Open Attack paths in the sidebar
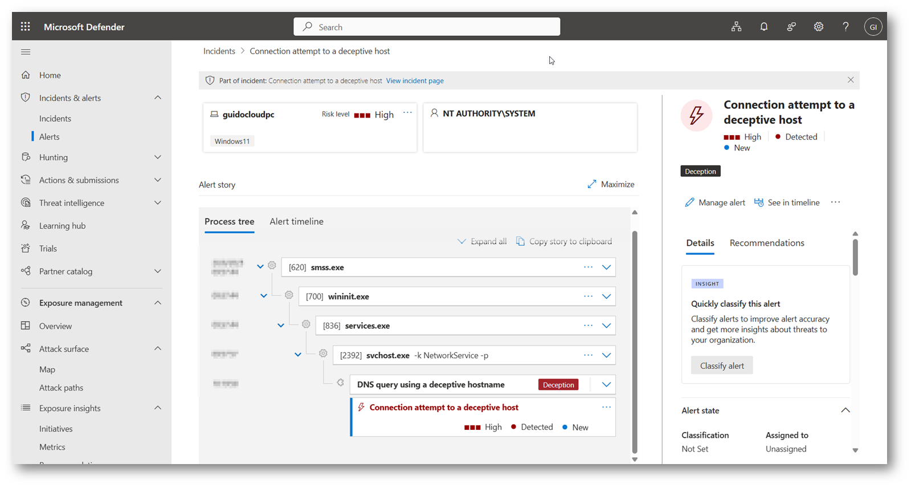 [x=61, y=387]
